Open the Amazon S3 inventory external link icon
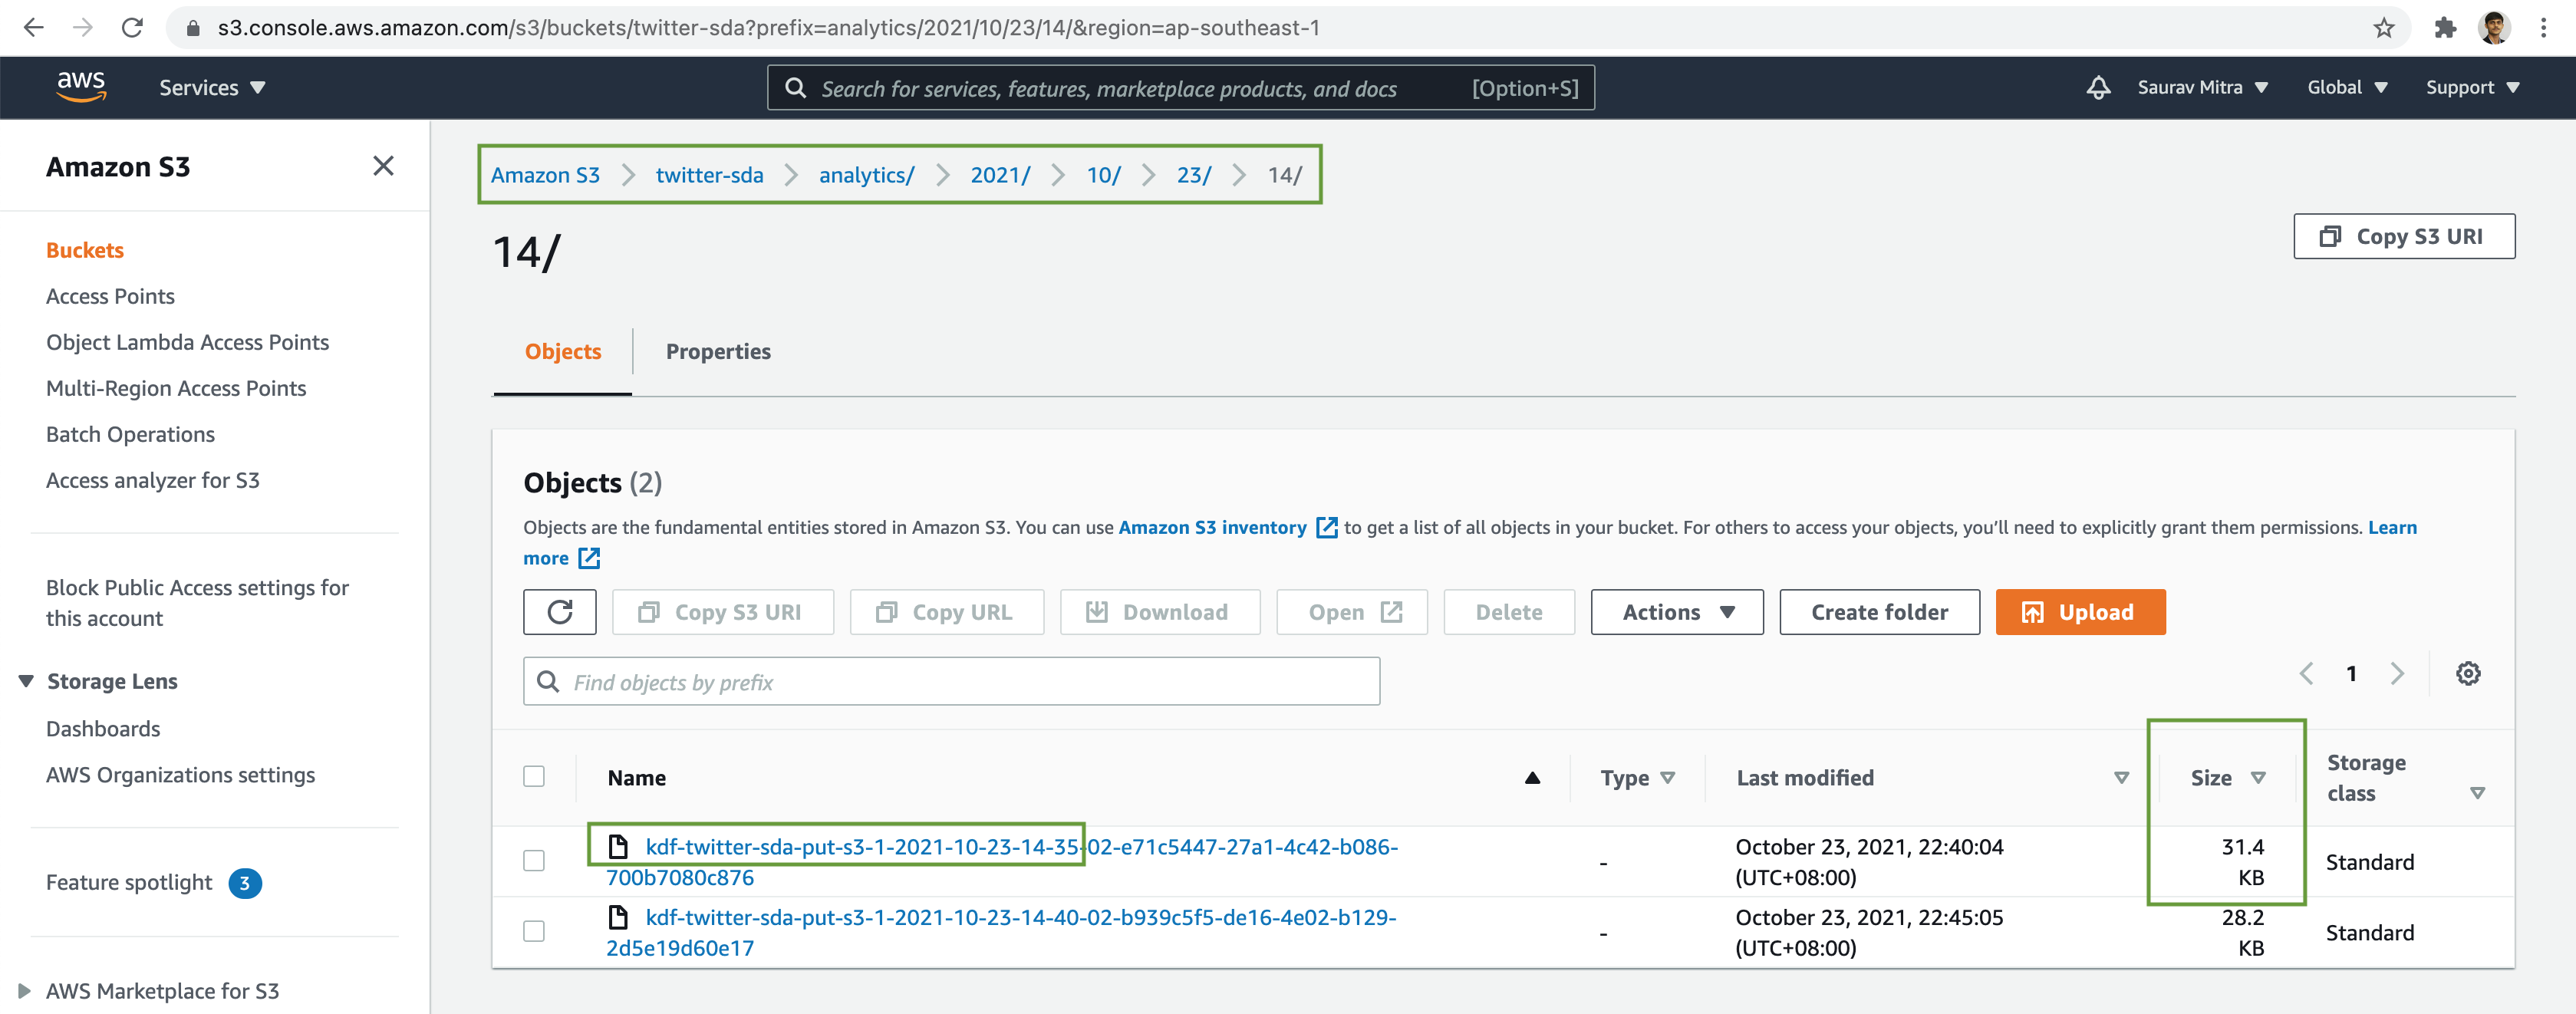 1326,527
